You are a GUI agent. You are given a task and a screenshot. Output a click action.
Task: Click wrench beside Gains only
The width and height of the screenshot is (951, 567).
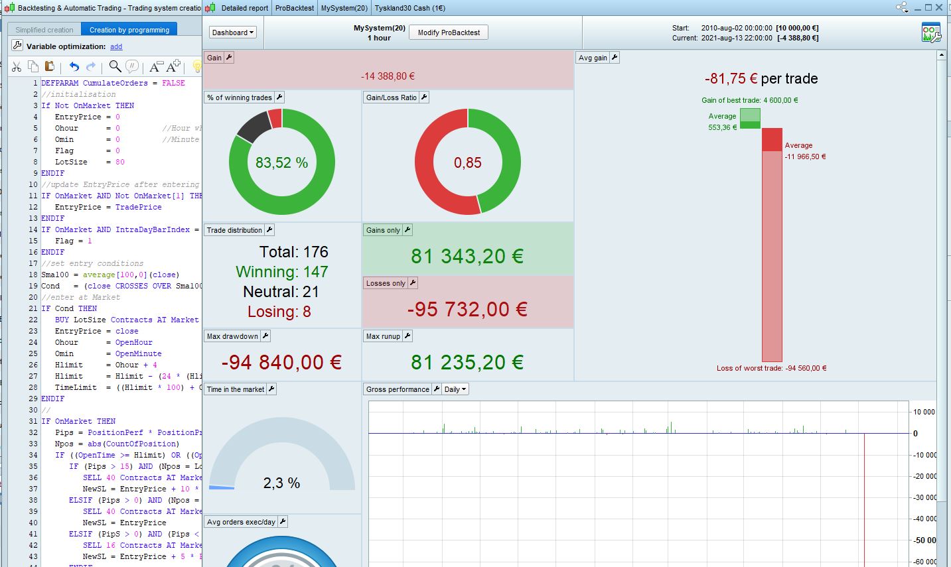(407, 230)
